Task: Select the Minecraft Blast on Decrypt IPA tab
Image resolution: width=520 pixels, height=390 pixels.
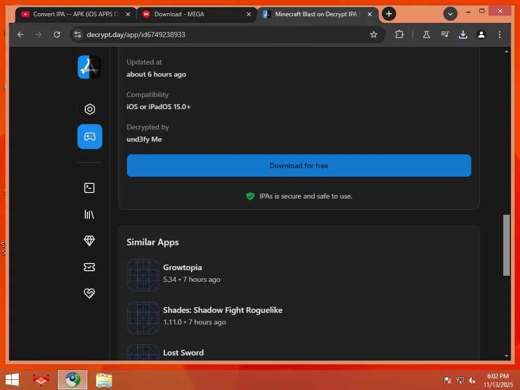Action: point(318,14)
